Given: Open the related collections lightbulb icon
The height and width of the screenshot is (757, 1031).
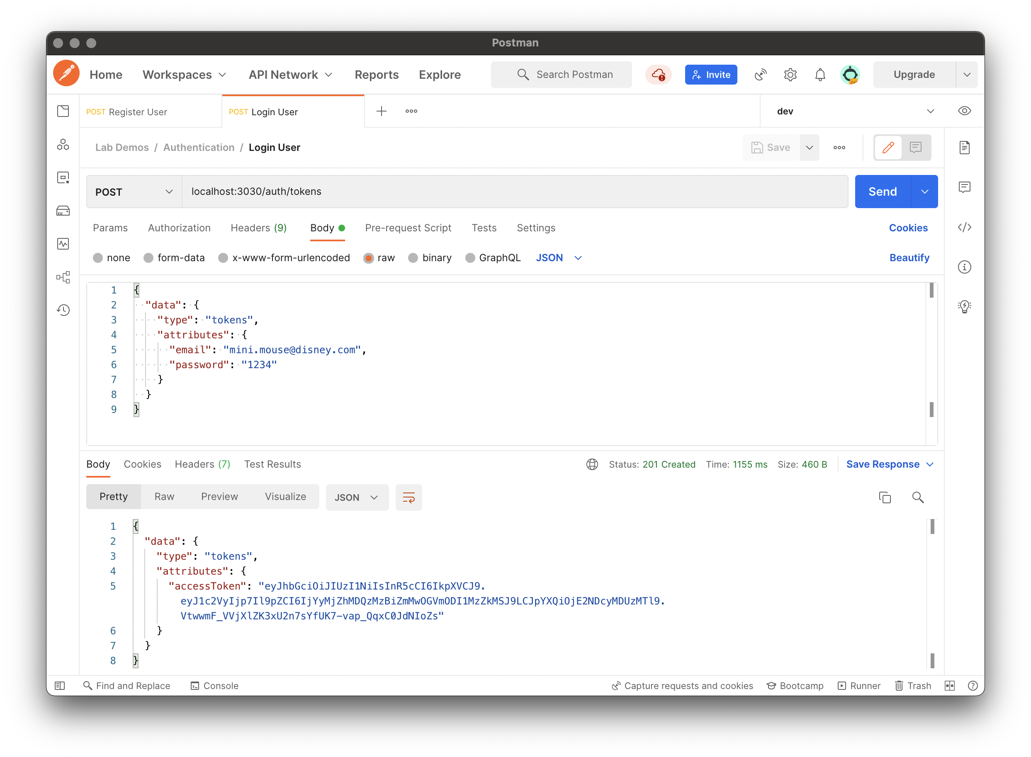Looking at the screenshot, I should click(x=965, y=306).
